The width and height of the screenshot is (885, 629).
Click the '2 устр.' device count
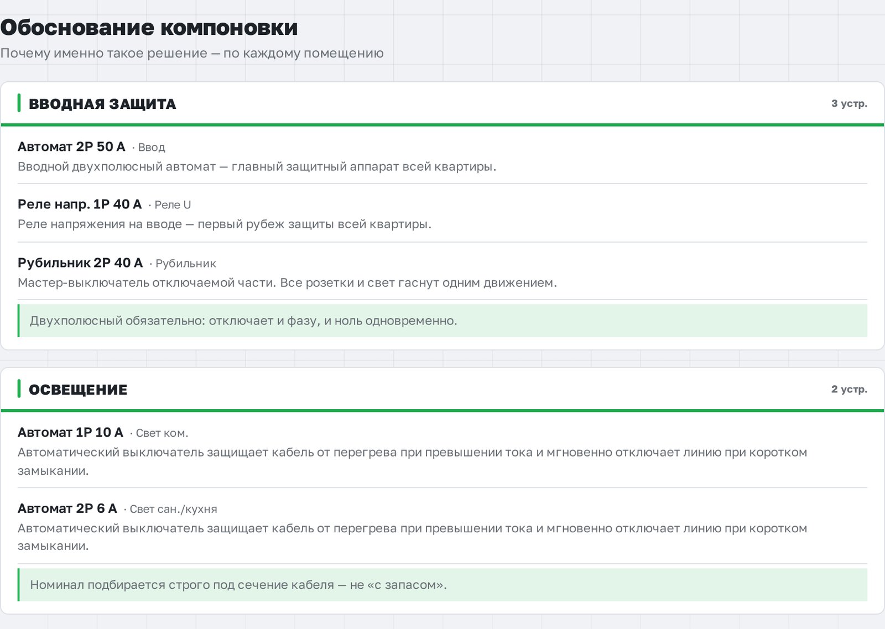point(849,389)
